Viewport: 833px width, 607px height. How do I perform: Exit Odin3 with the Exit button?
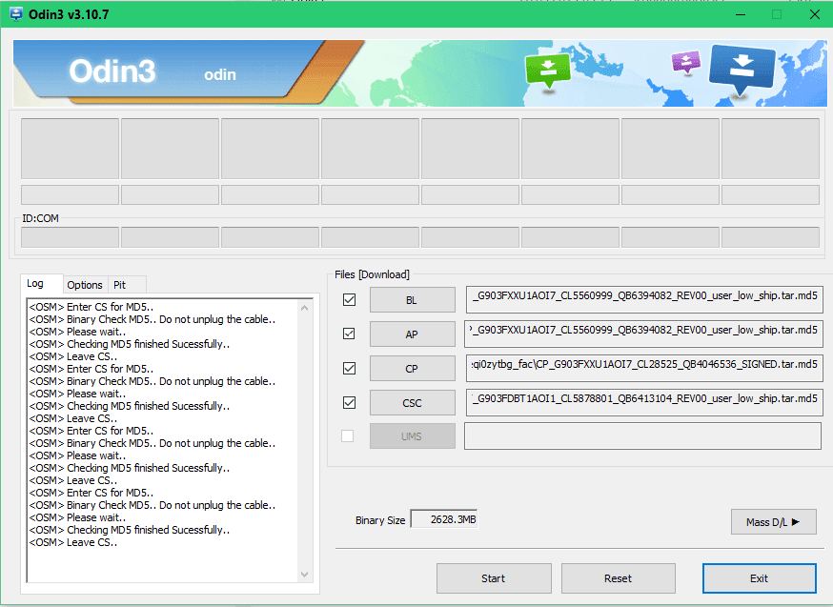click(760, 578)
